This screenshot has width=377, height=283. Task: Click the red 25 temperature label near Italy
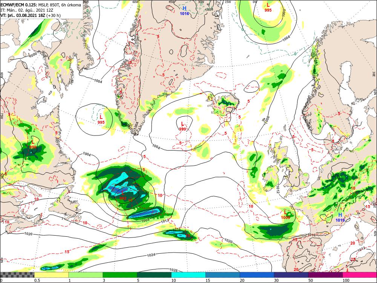coord(353,259)
